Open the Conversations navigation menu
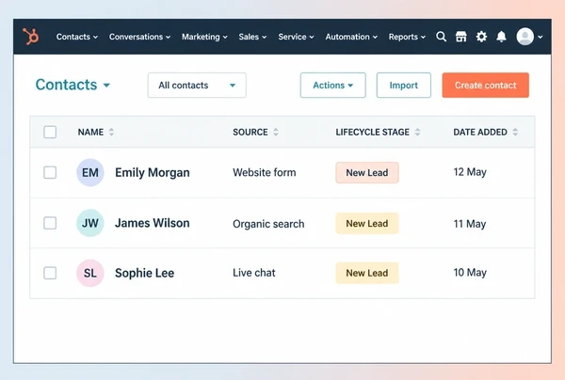Screen dimensions: 565x380 pos(139,37)
